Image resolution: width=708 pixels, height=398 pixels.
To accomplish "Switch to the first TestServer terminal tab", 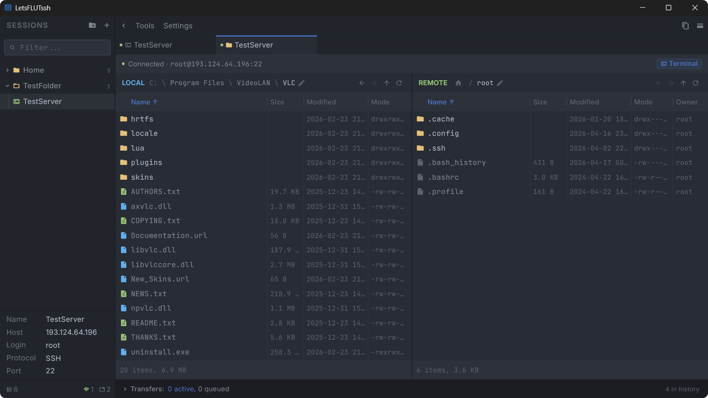I will tap(166, 45).
